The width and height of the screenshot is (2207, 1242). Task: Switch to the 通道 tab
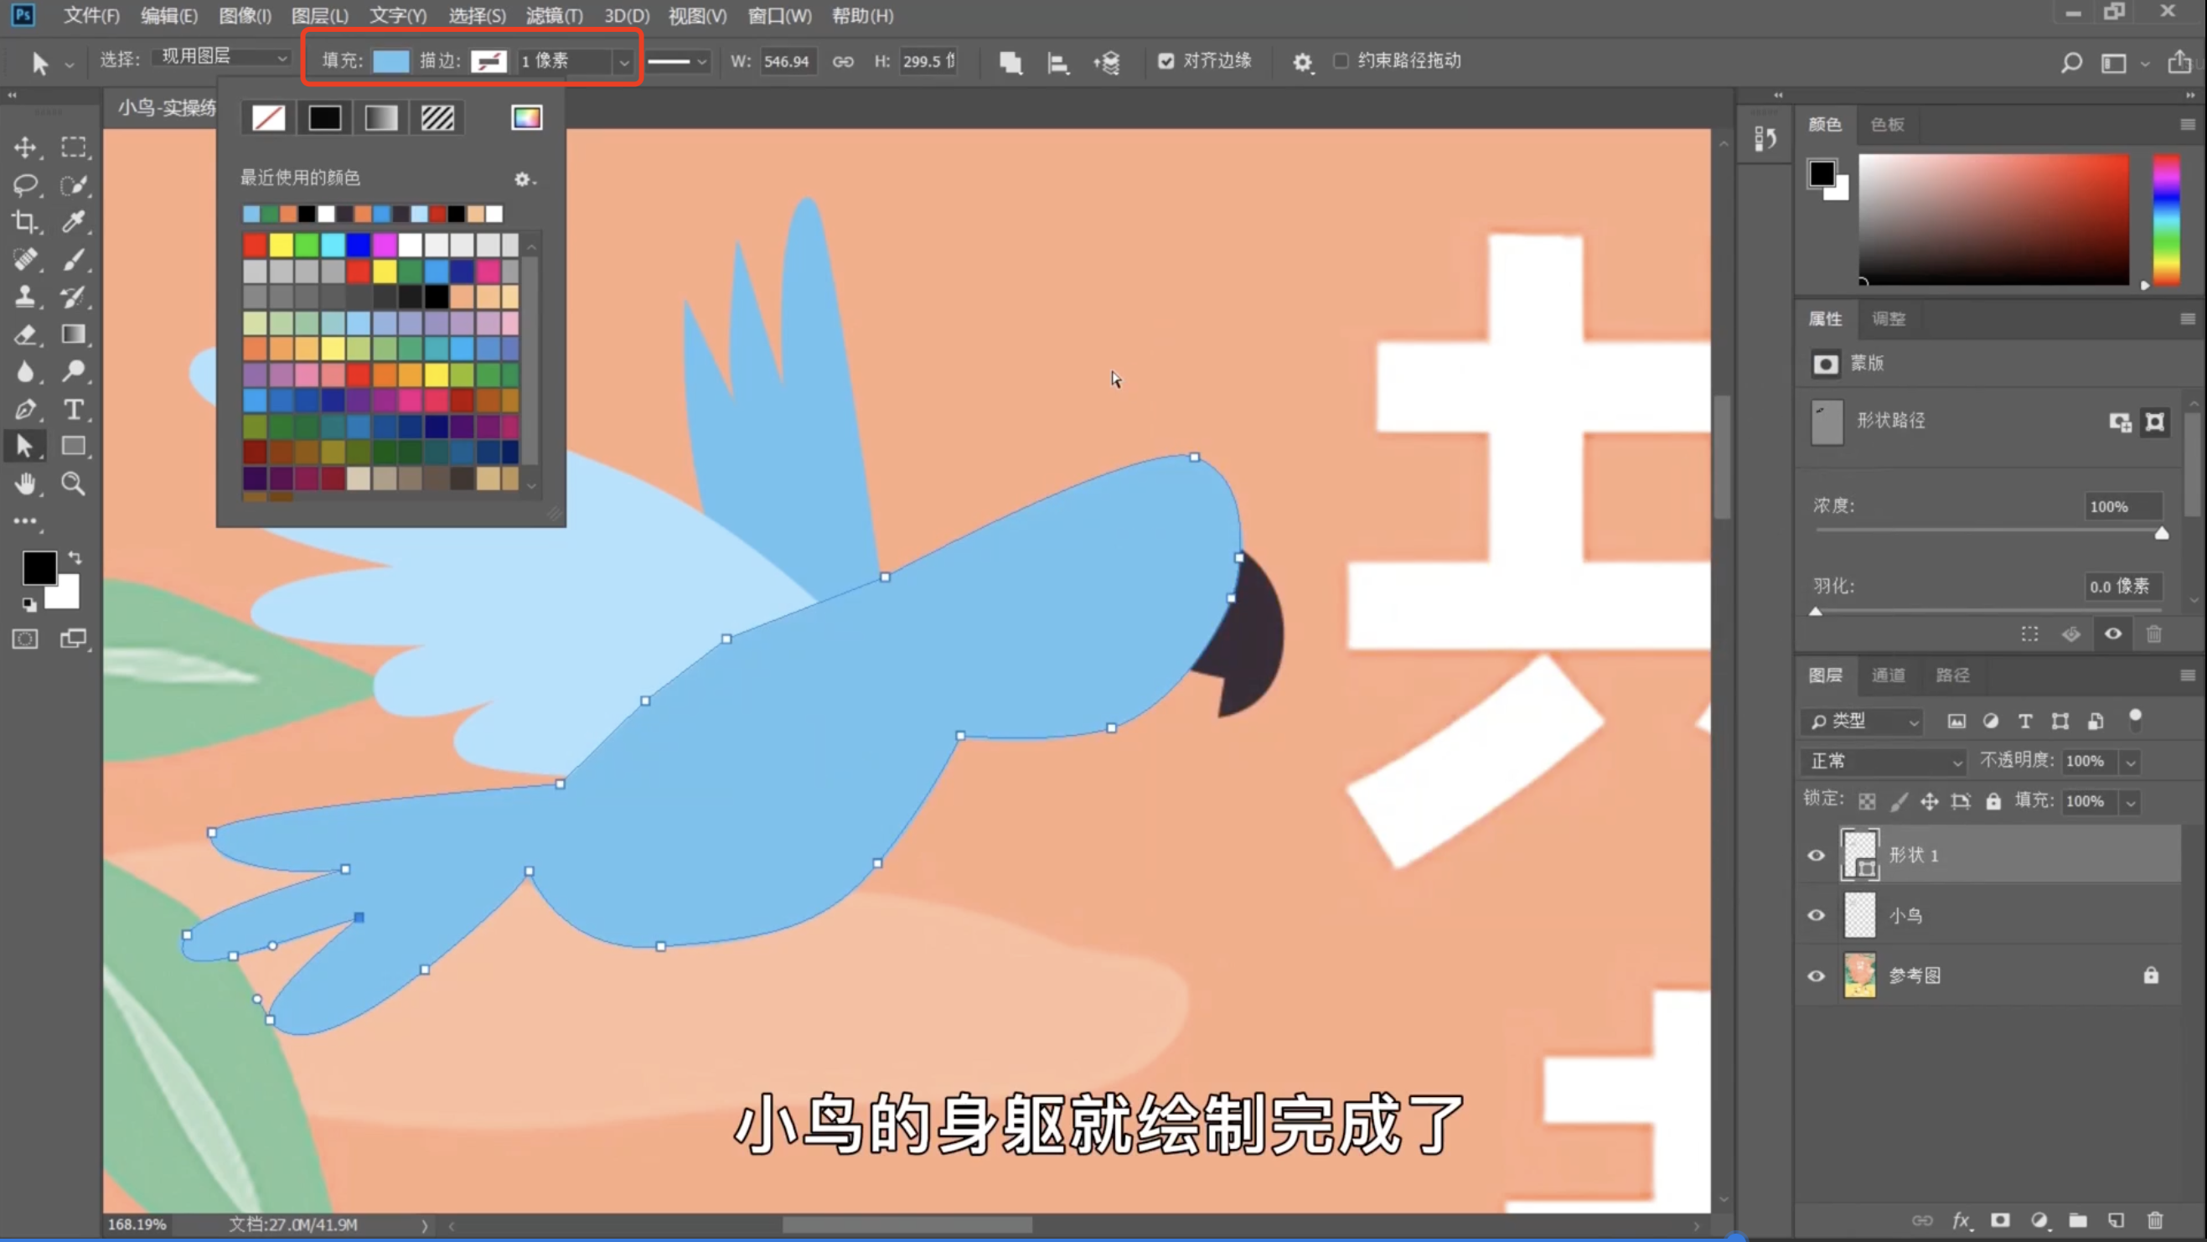point(1888,675)
